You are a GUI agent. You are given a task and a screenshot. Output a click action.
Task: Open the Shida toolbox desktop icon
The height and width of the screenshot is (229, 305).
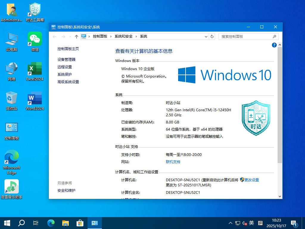[x=35, y=10]
